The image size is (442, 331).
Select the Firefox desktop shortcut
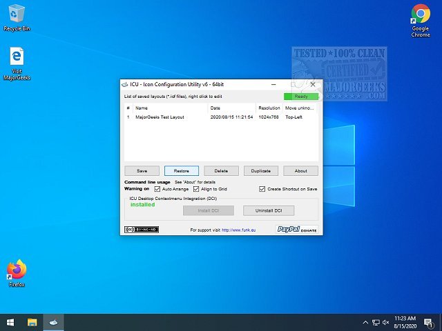point(17,273)
